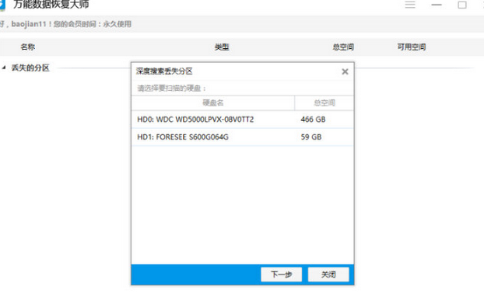The width and height of the screenshot is (484, 301).
Task: Click the 总空间 column header in dialog
Action: pos(324,103)
